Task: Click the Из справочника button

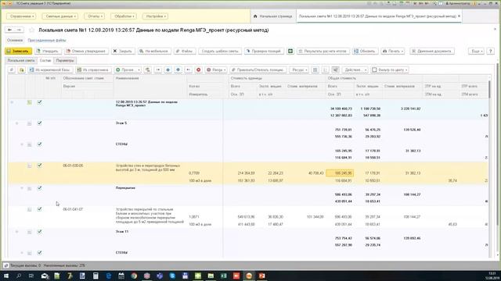Action: point(93,69)
